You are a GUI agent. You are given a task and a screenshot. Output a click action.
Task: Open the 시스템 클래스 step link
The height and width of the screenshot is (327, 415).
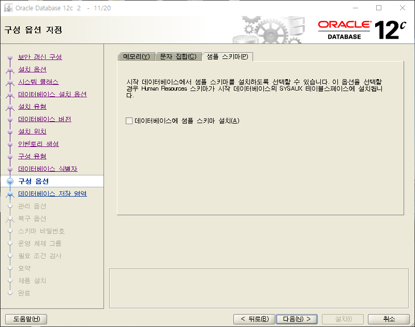coord(38,82)
